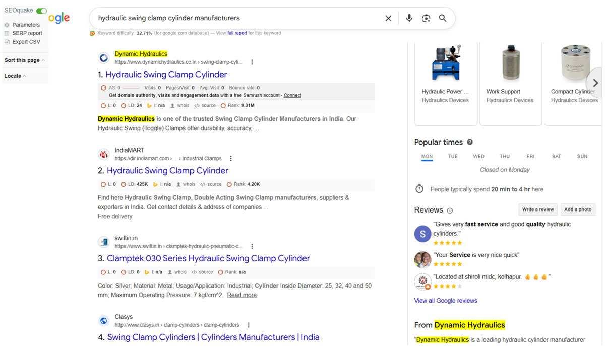Toggle the SEOquake switch off
The image size is (605, 352).
coord(41,11)
